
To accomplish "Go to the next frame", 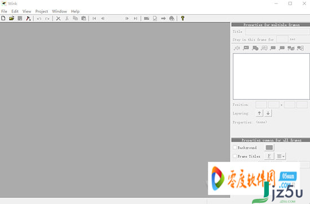I will tap(127, 19).
